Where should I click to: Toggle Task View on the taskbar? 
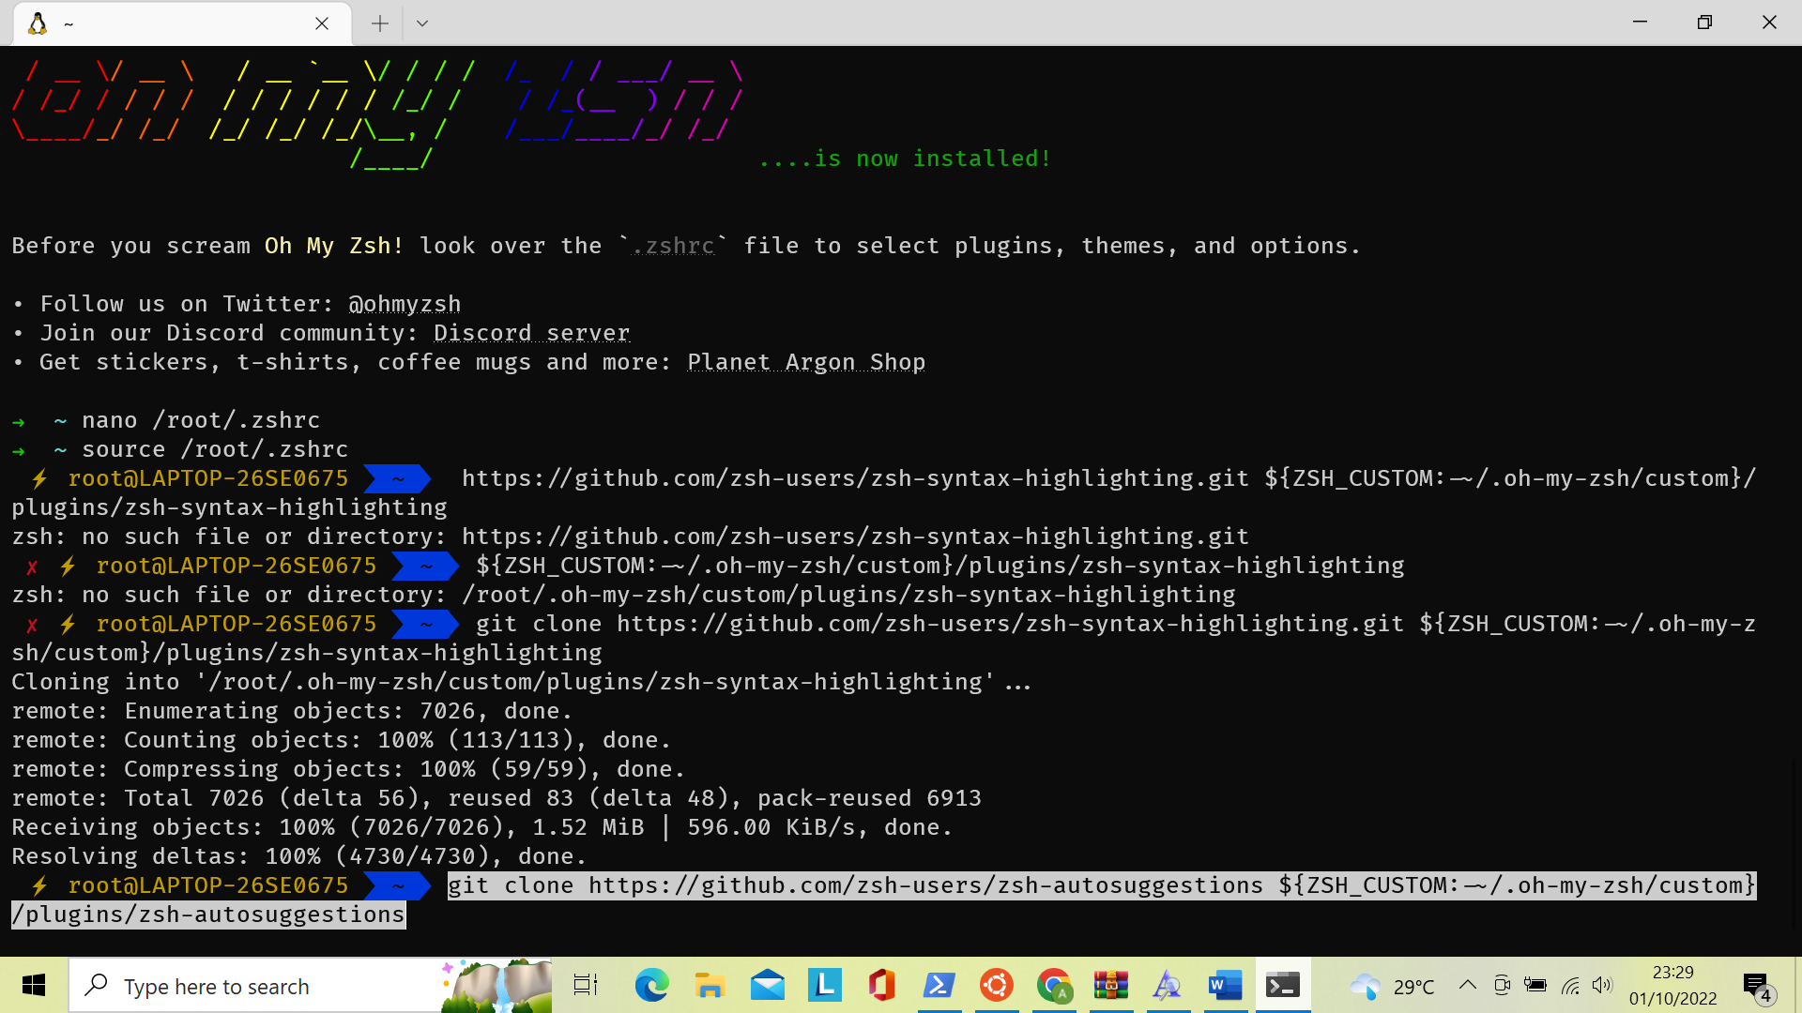point(585,985)
